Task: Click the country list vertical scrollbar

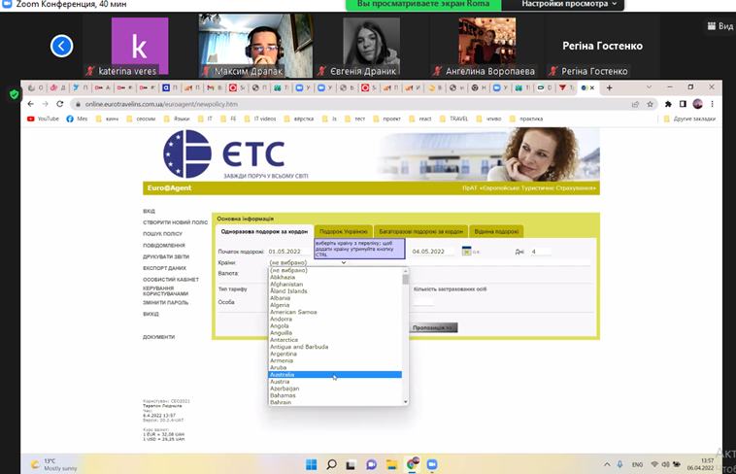Action: click(405, 335)
